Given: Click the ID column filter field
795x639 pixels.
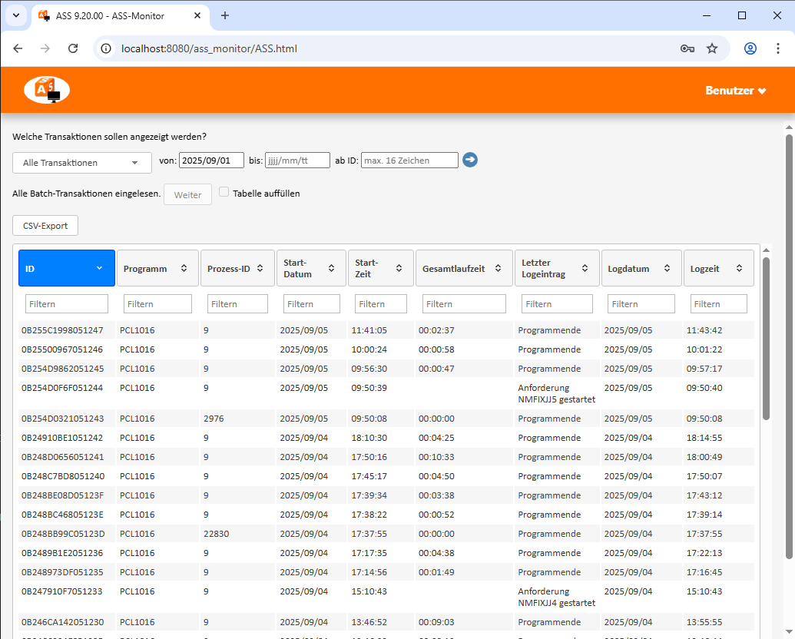Looking at the screenshot, I should (x=66, y=304).
